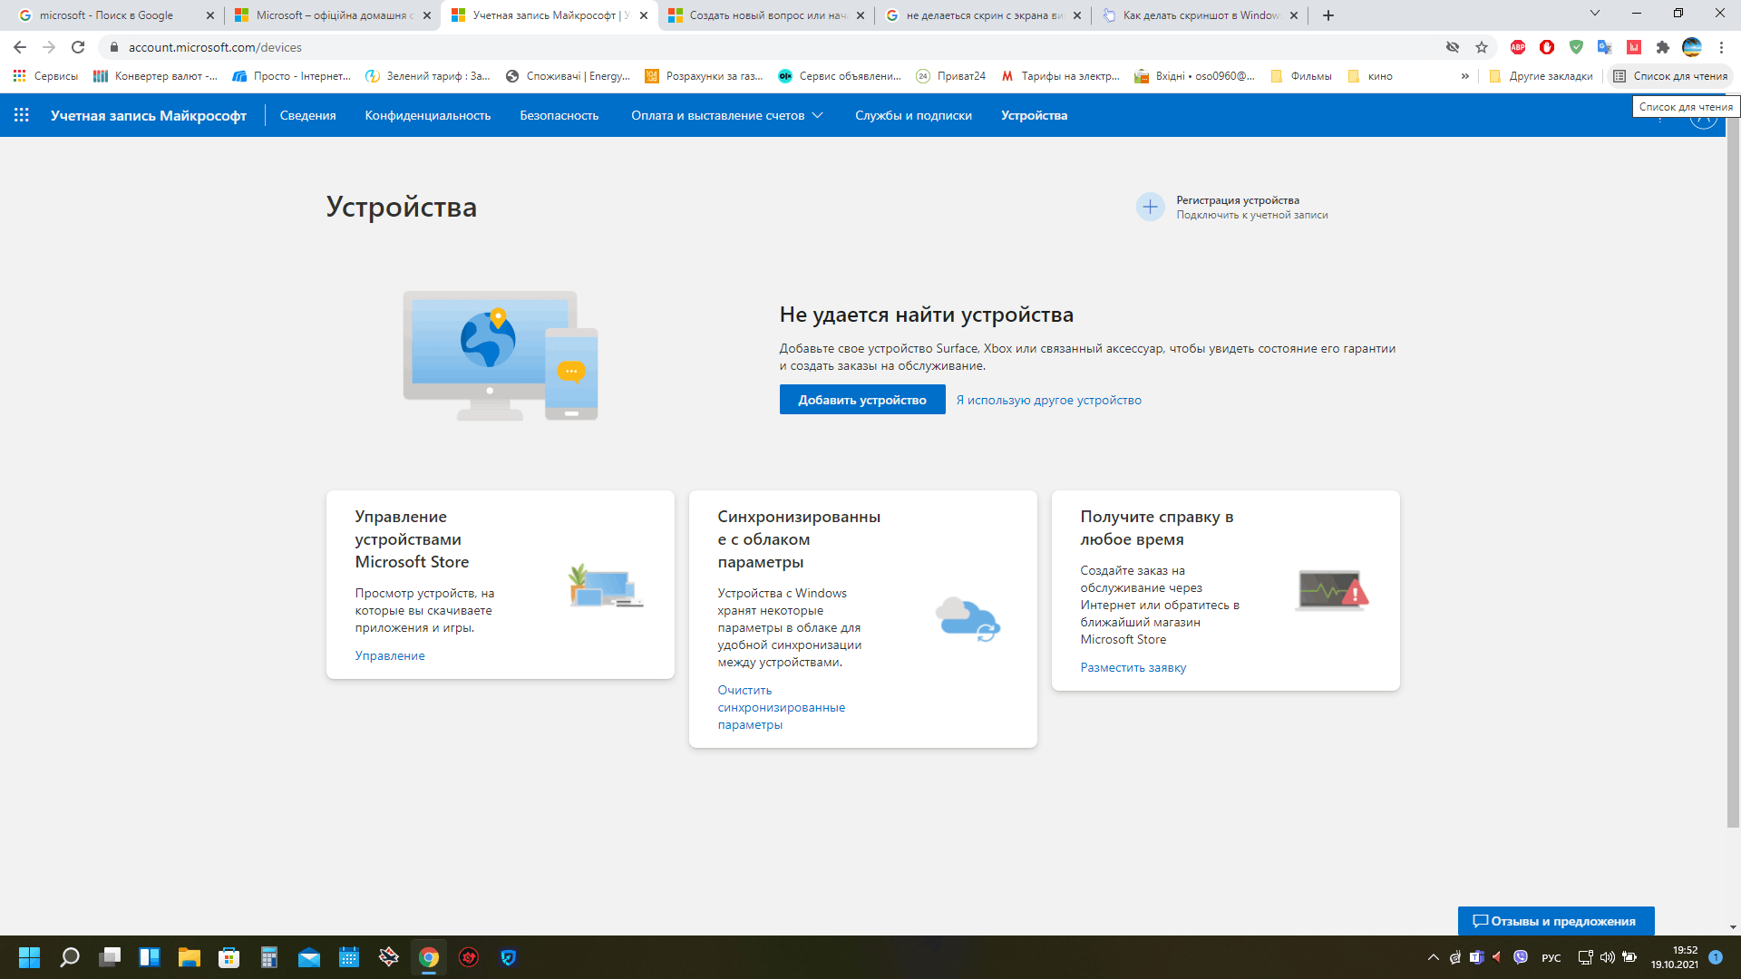This screenshot has height=979, width=1741.
Task: Open the Mail app on the taskbar
Action: point(309,957)
